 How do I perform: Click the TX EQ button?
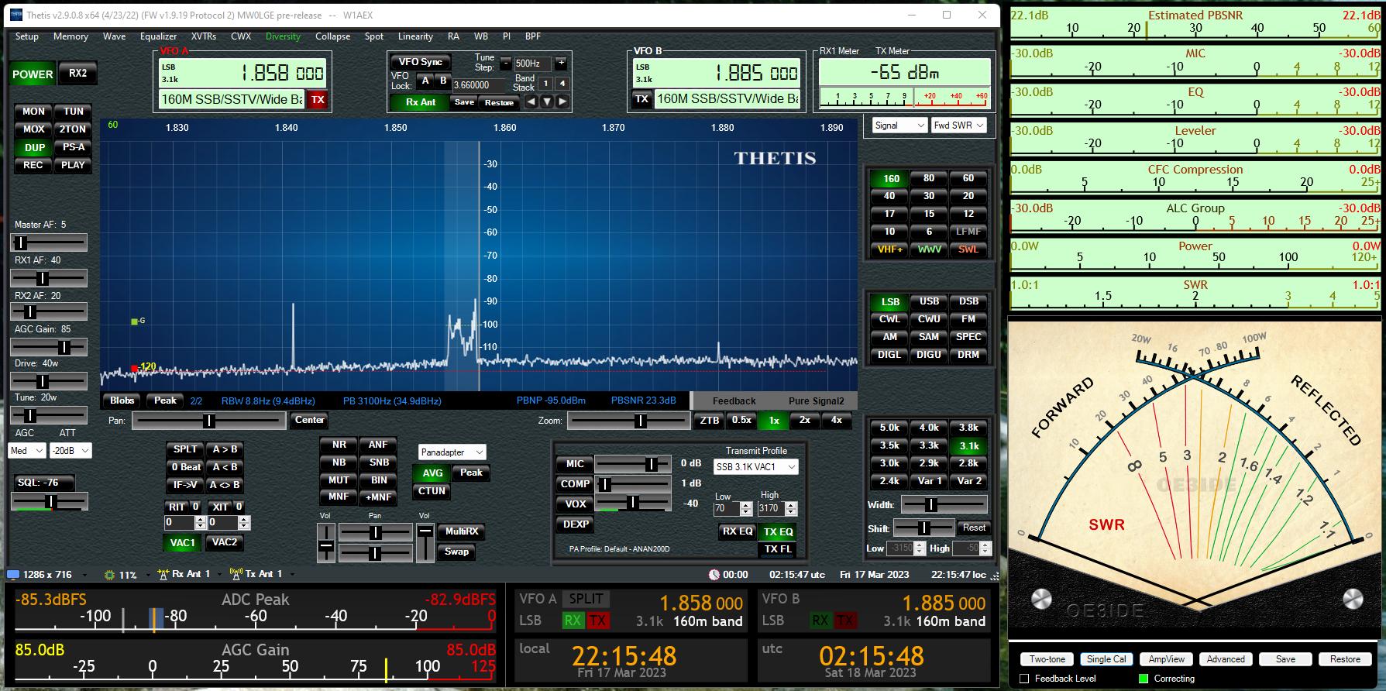pyautogui.click(x=778, y=531)
